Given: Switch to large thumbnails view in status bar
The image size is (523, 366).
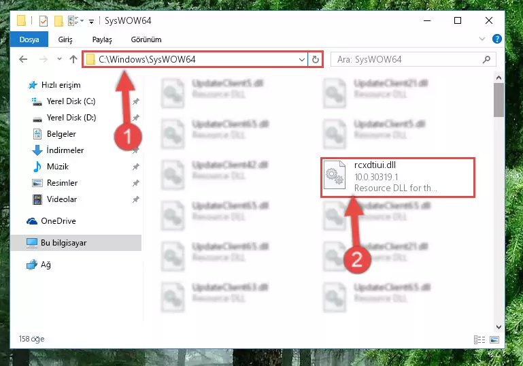Looking at the screenshot, I should pos(494,339).
